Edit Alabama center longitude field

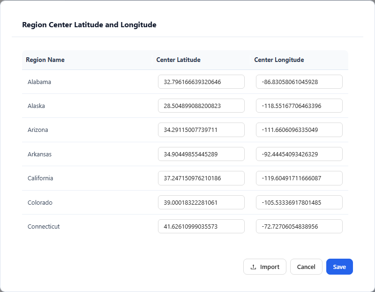pyautogui.click(x=299, y=82)
